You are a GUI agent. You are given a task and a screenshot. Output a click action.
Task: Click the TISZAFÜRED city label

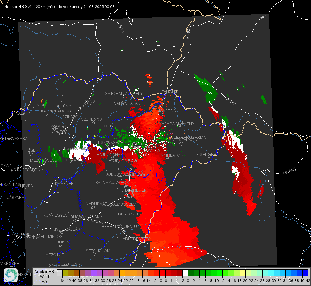coord(64,184)
